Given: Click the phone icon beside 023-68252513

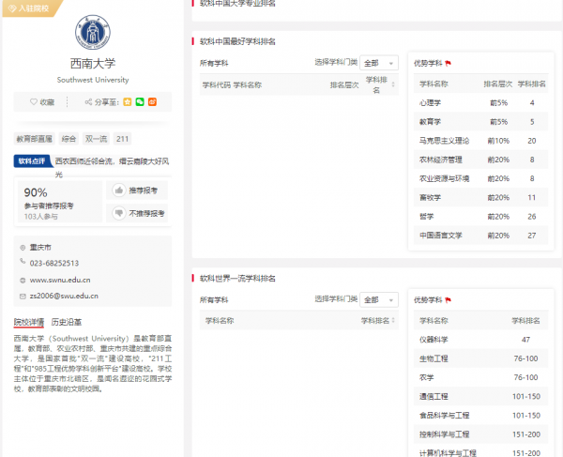Looking at the screenshot, I should pyautogui.click(x=23, y=261).
